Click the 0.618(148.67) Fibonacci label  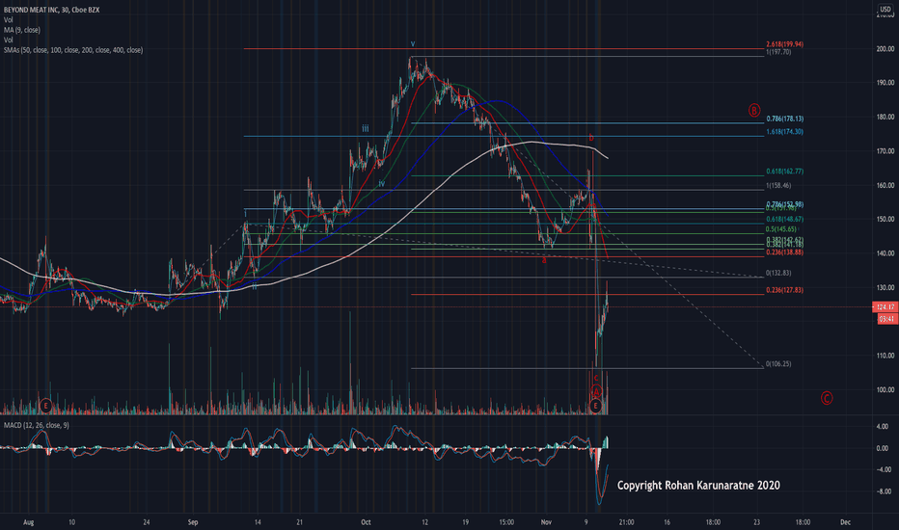(x=785, y=220)
